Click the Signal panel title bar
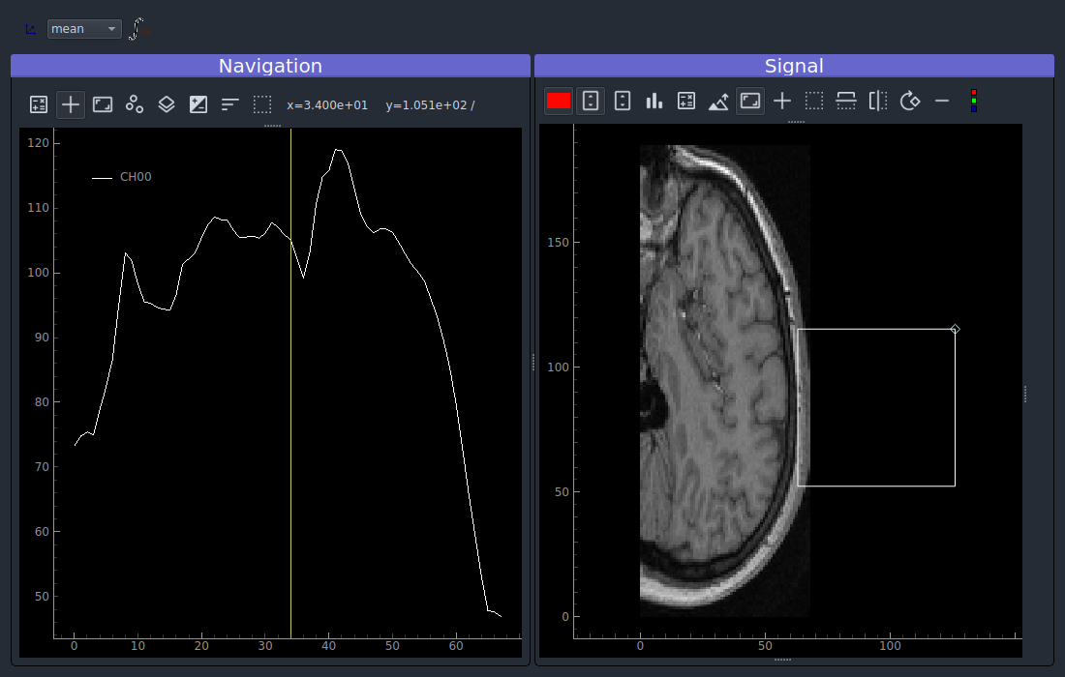 [x=794, y=66]
